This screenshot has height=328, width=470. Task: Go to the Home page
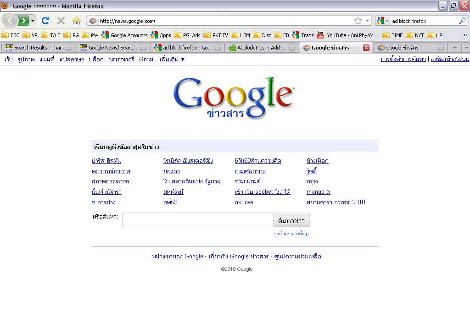(77, 21)
